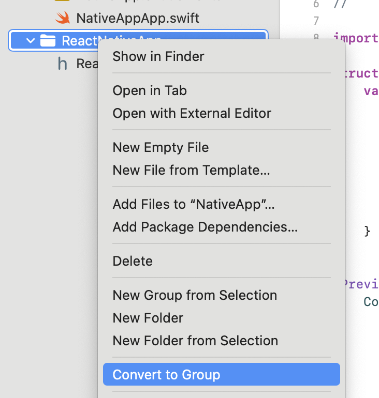Click the closing brace in the code editor
Screen dimensions: 379x398
pos(367,231)
